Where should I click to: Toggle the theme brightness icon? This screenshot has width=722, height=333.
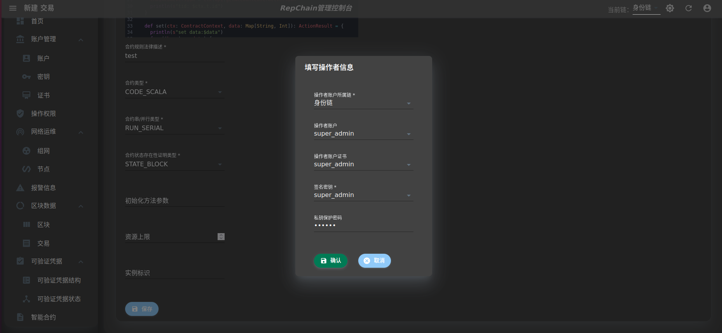(x=670, y=8)
